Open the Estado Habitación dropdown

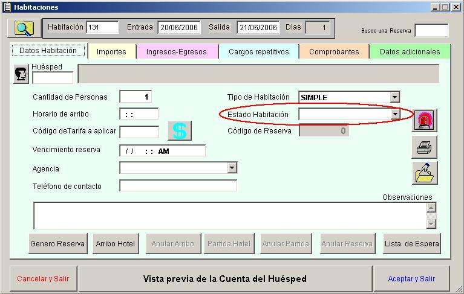(x=394, y=114)
